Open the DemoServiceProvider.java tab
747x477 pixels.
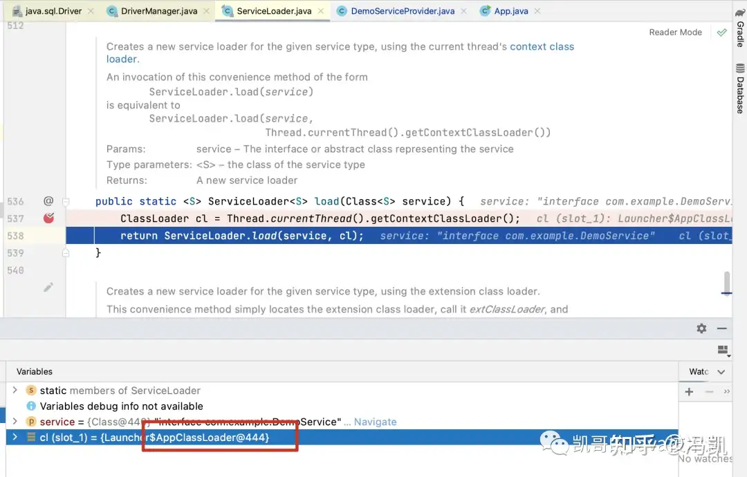click(402, 11)
